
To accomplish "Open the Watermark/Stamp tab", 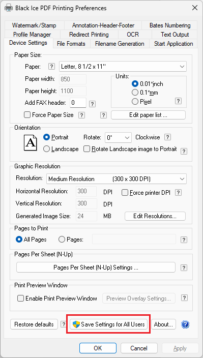I will click(x=34, y=25).
